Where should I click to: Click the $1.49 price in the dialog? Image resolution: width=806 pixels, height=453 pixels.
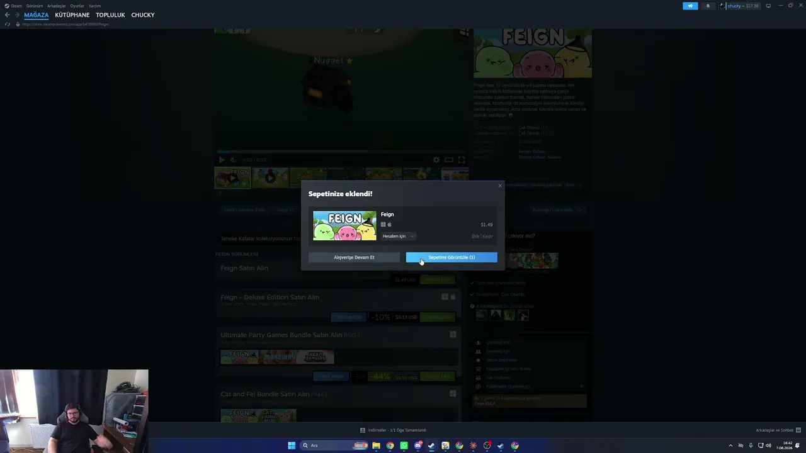click(487, 225)
